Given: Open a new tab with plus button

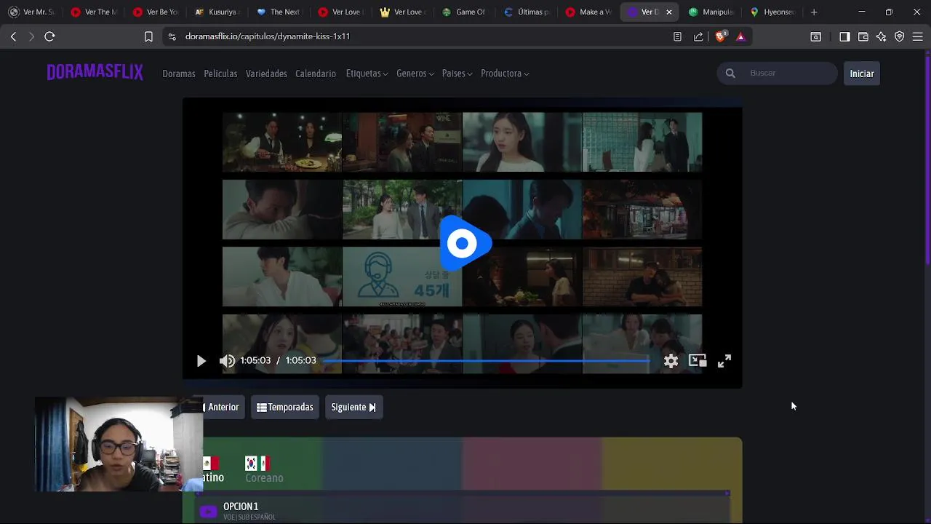Looking at the screenshot, I should pos(814,12).
